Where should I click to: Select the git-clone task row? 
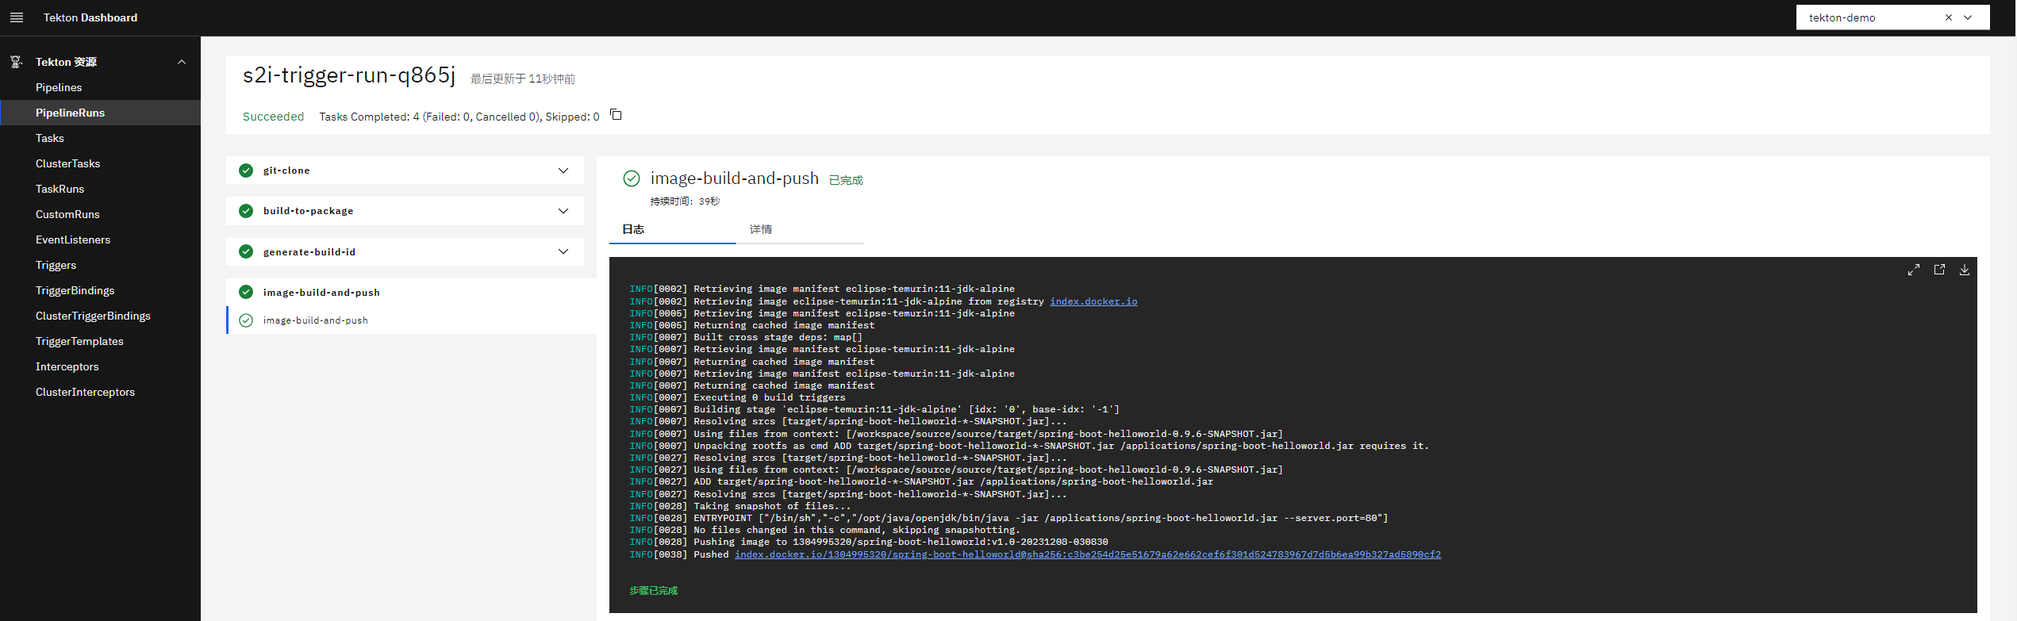[405, 171]
